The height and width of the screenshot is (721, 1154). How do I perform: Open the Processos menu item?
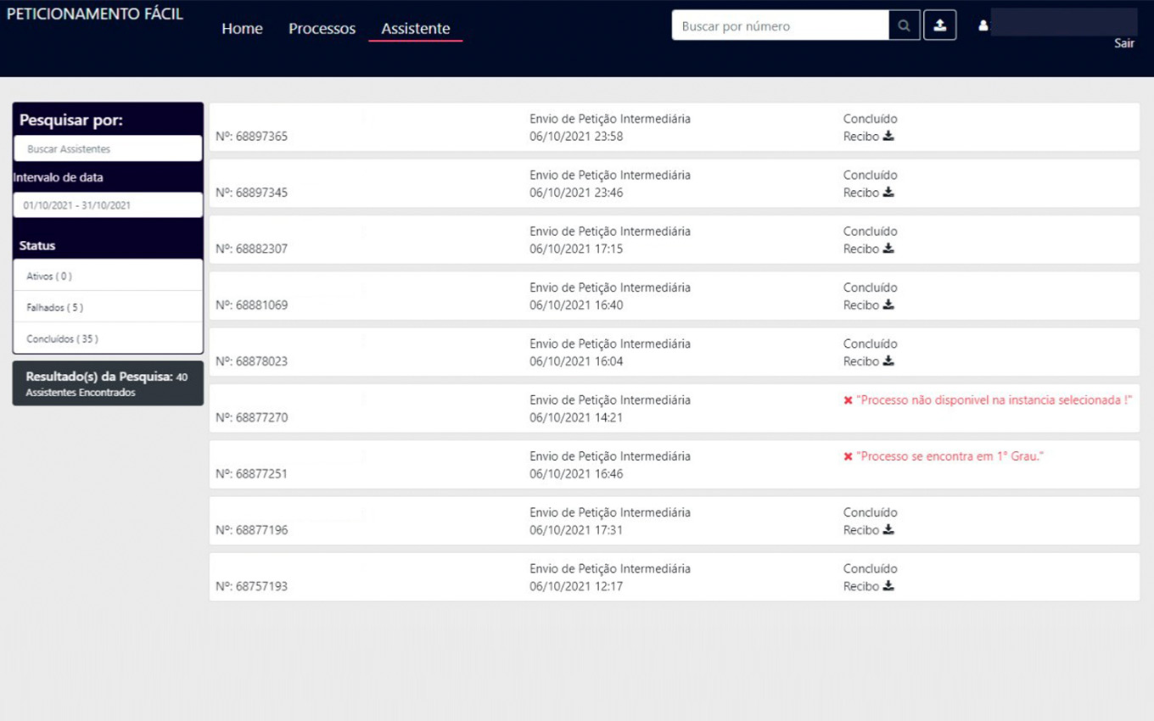(322, 29)
